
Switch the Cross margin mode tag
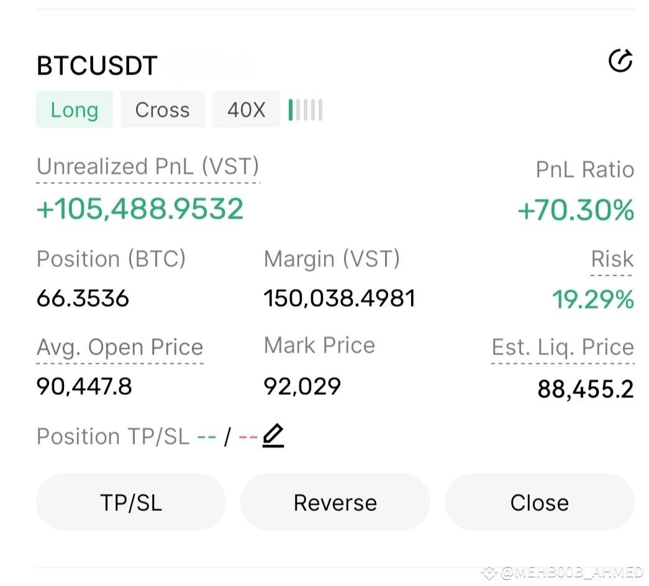pyautogui.click(x=162, y=109)
